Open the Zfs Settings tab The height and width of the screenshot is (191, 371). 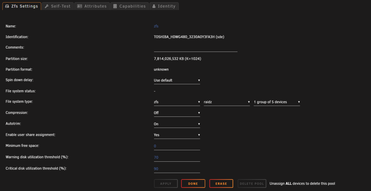(x=22, y=6)
